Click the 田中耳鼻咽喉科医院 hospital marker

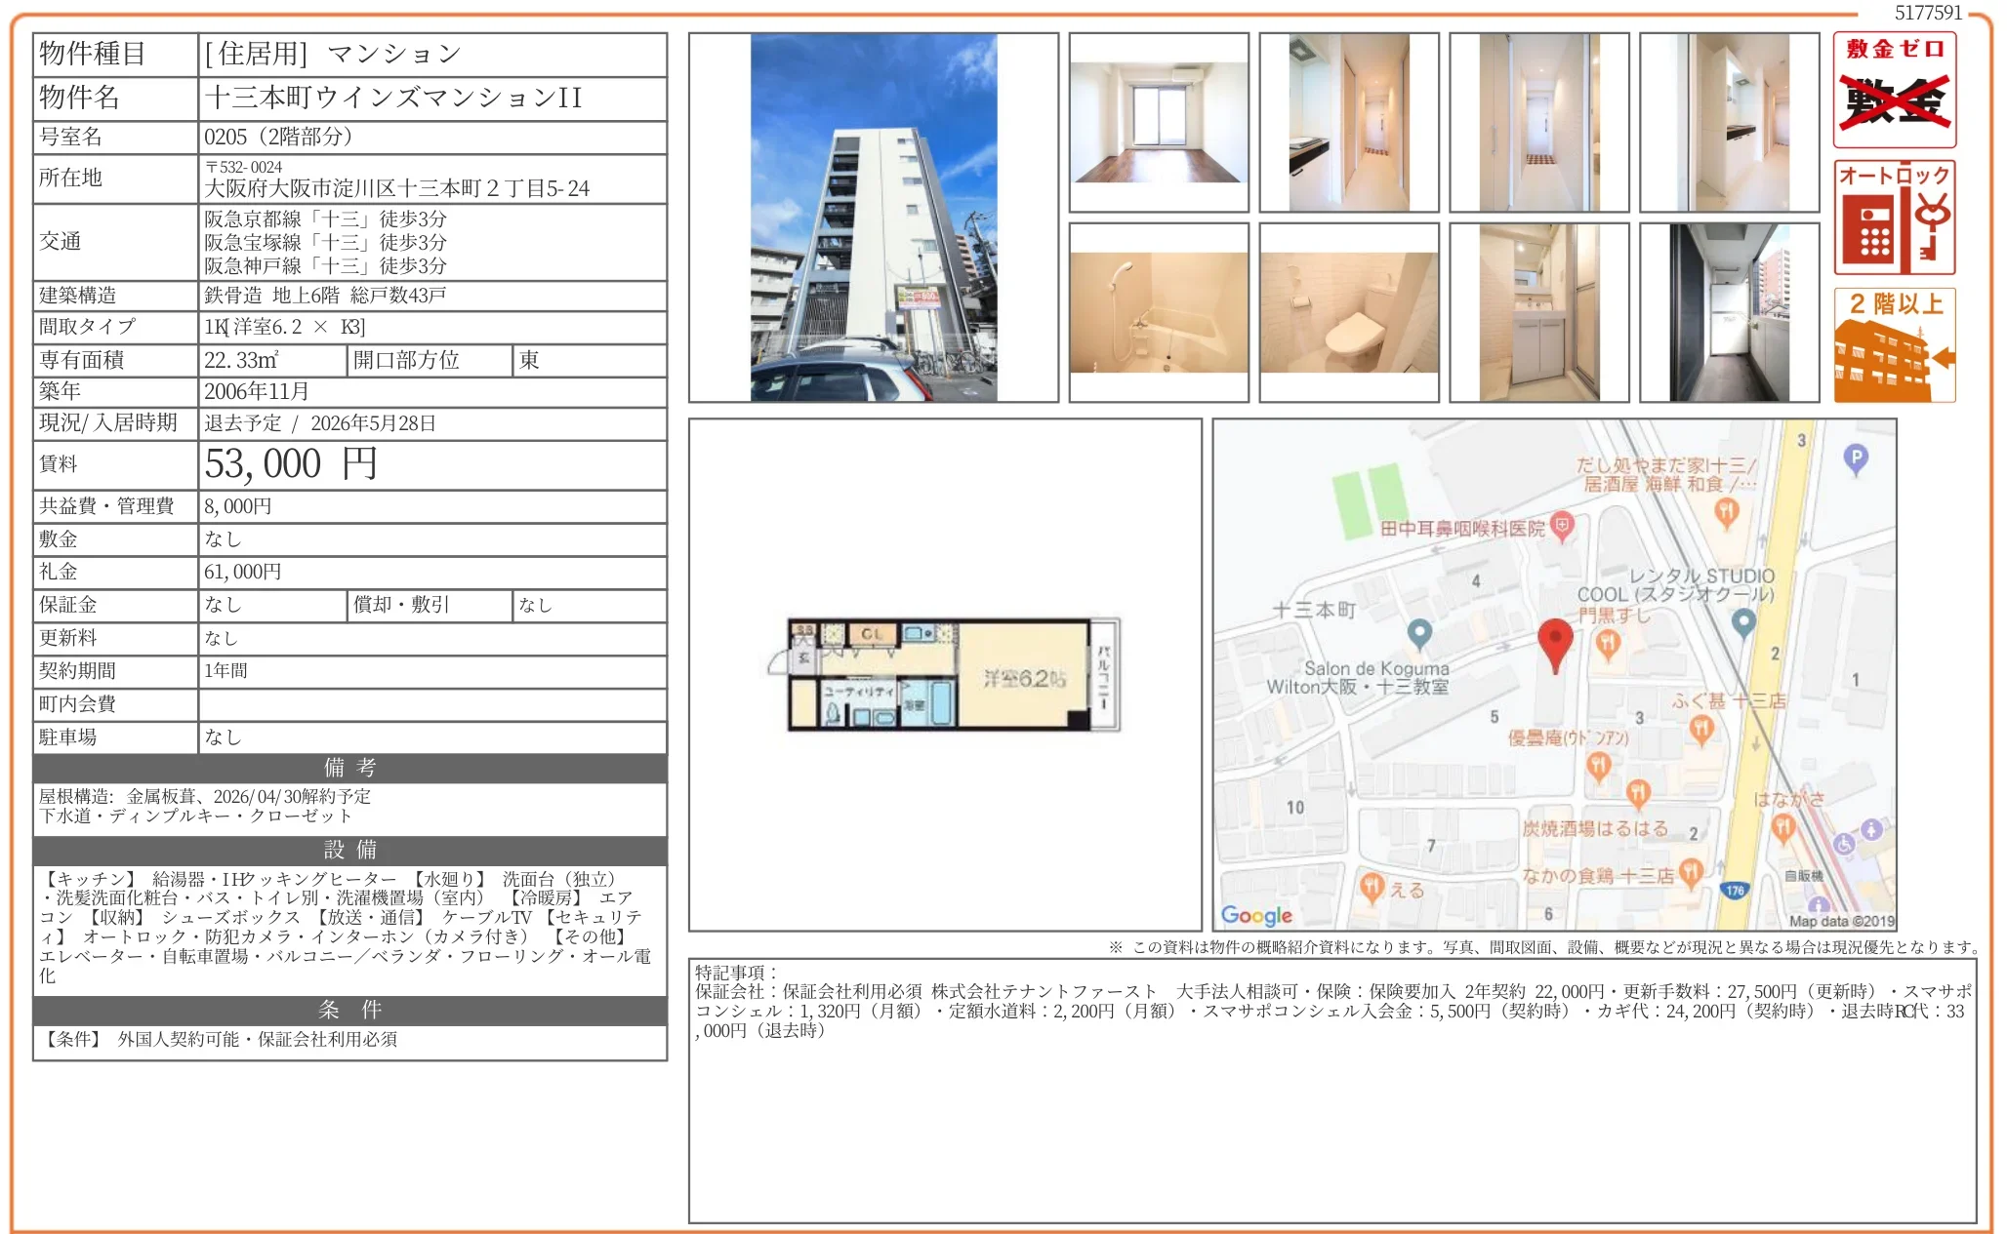point(1562,526)
